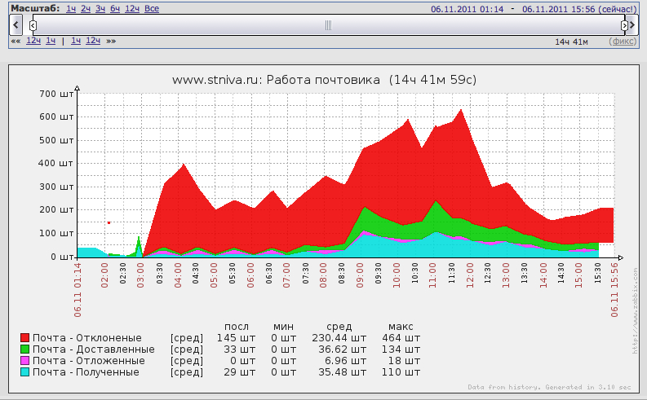Image resolution: width=647 pixels, height=400 pixels.
Task: Grab the left range handle of time slider
Action: (x=33, y=25)
